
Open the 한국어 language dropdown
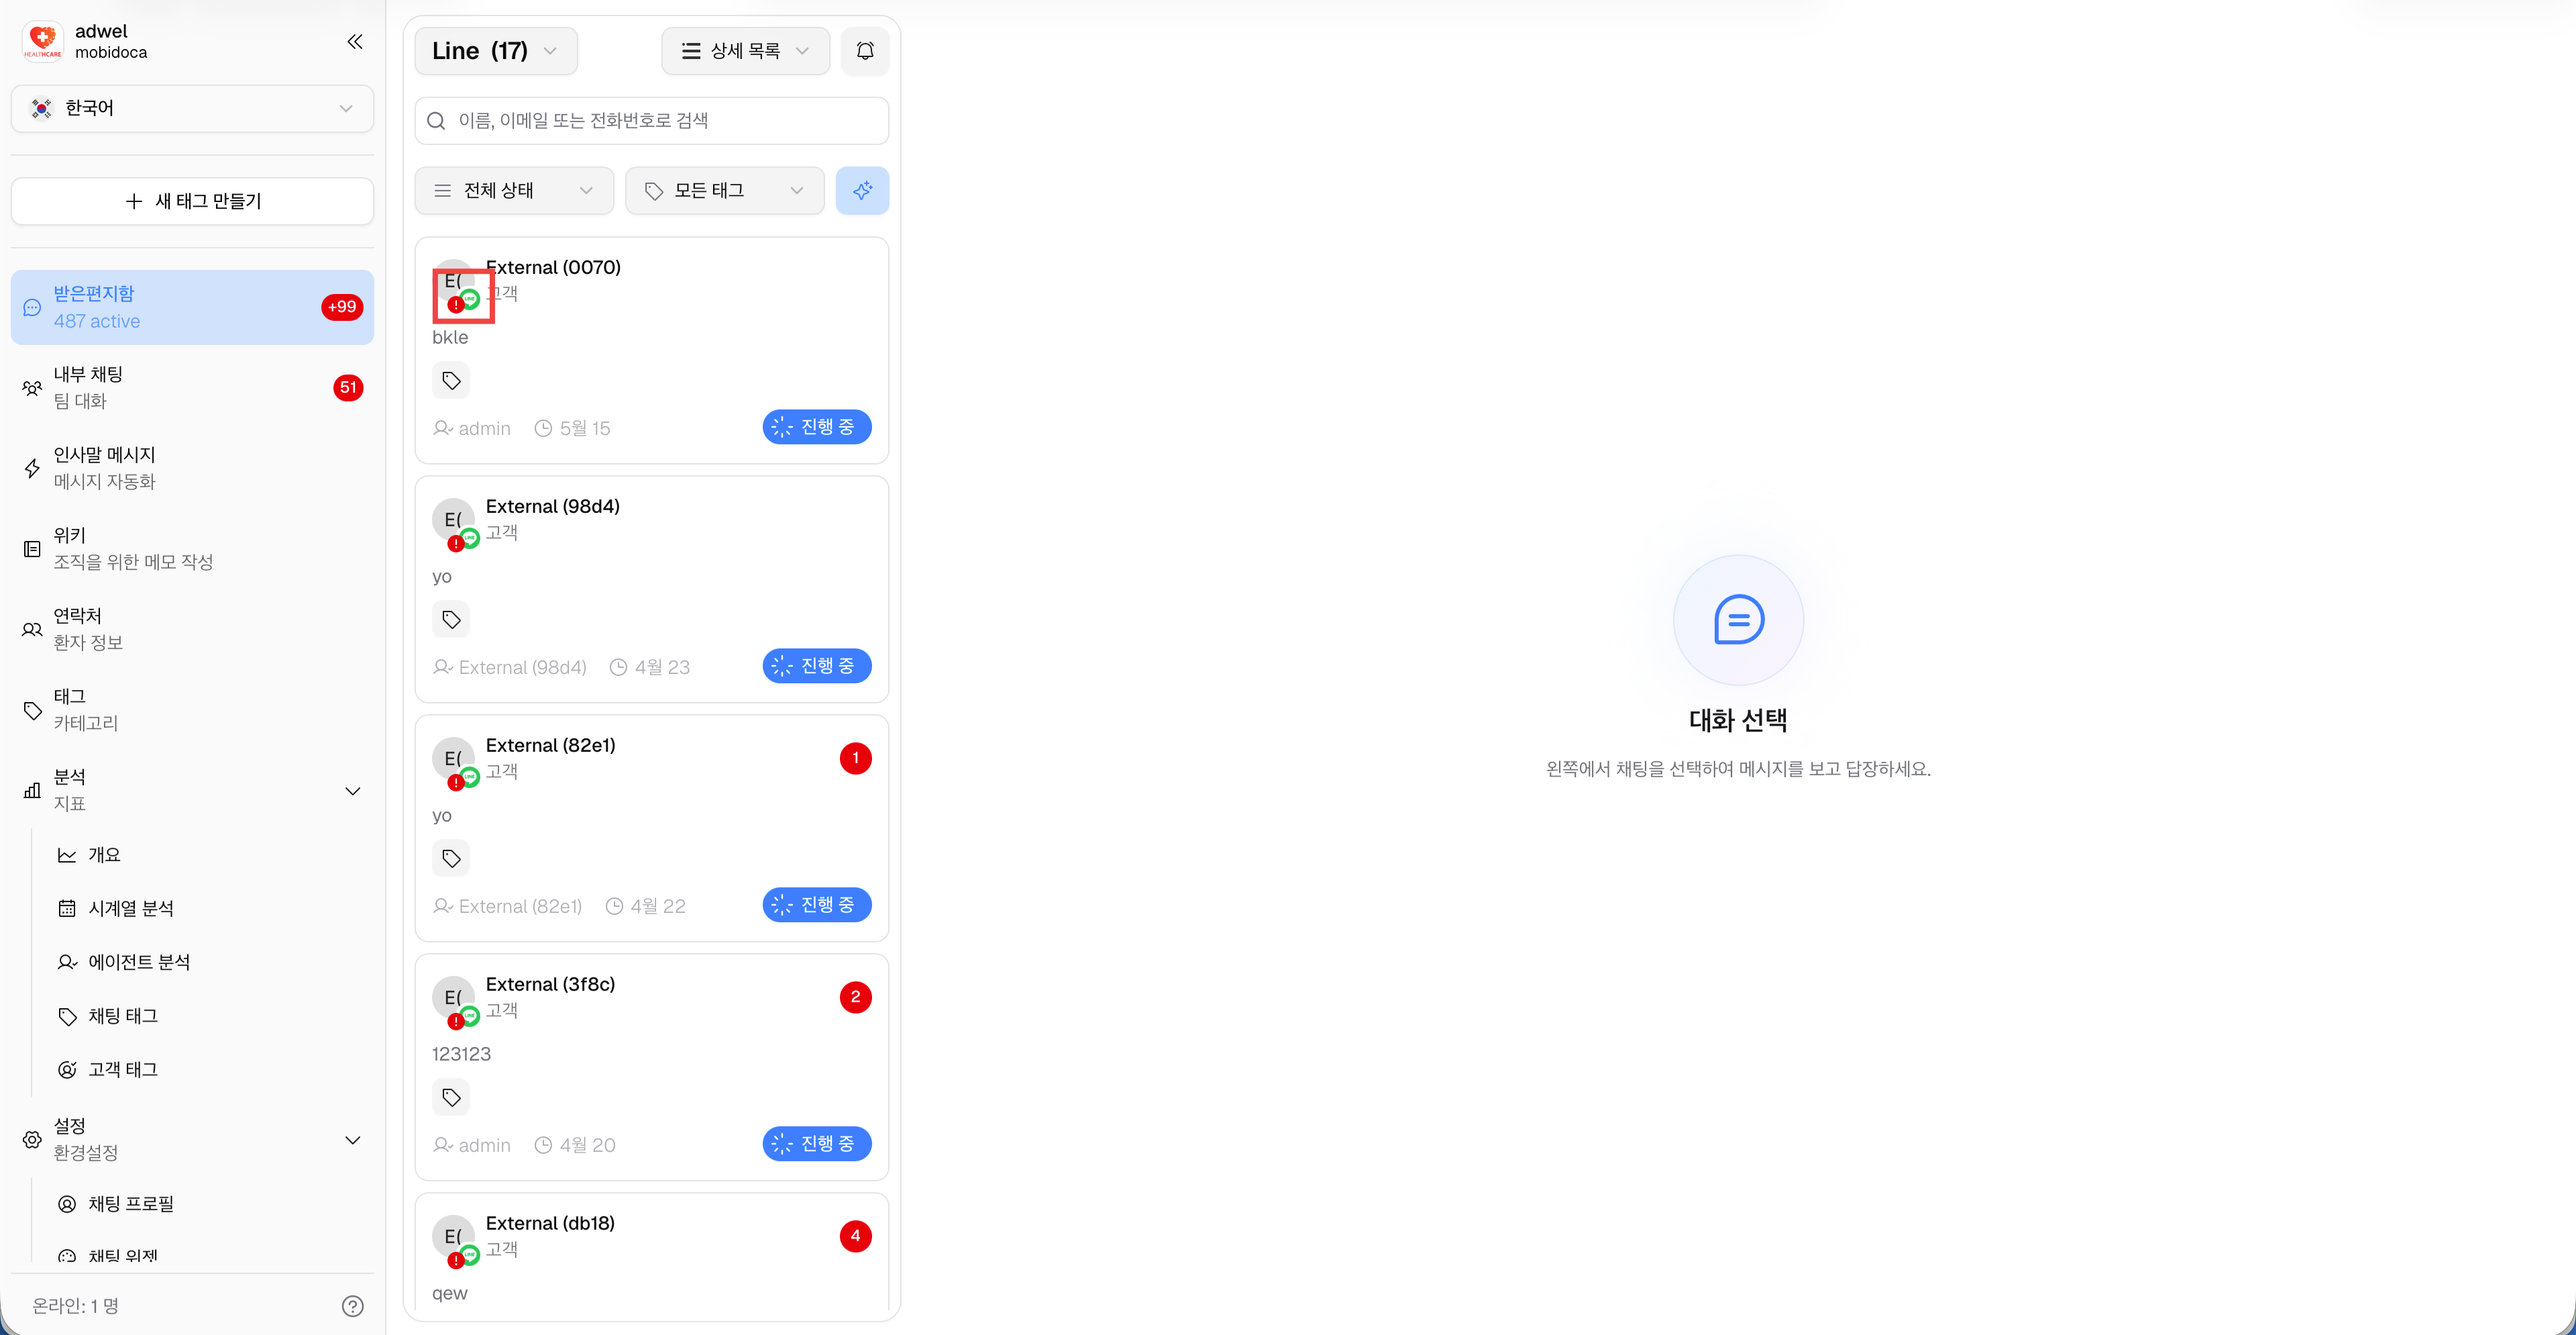pos(192,108)
